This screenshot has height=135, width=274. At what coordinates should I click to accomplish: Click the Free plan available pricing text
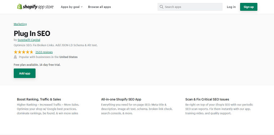(37, 65)
